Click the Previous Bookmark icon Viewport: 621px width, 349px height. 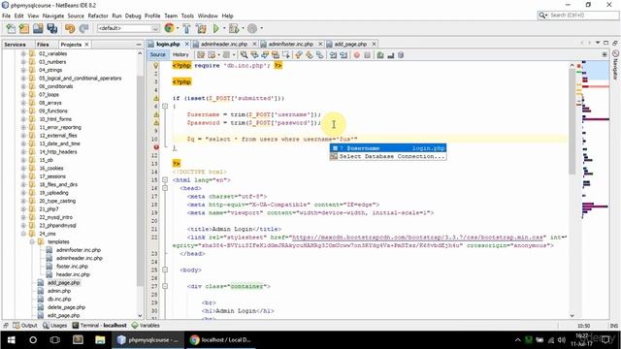coord(298,55)
